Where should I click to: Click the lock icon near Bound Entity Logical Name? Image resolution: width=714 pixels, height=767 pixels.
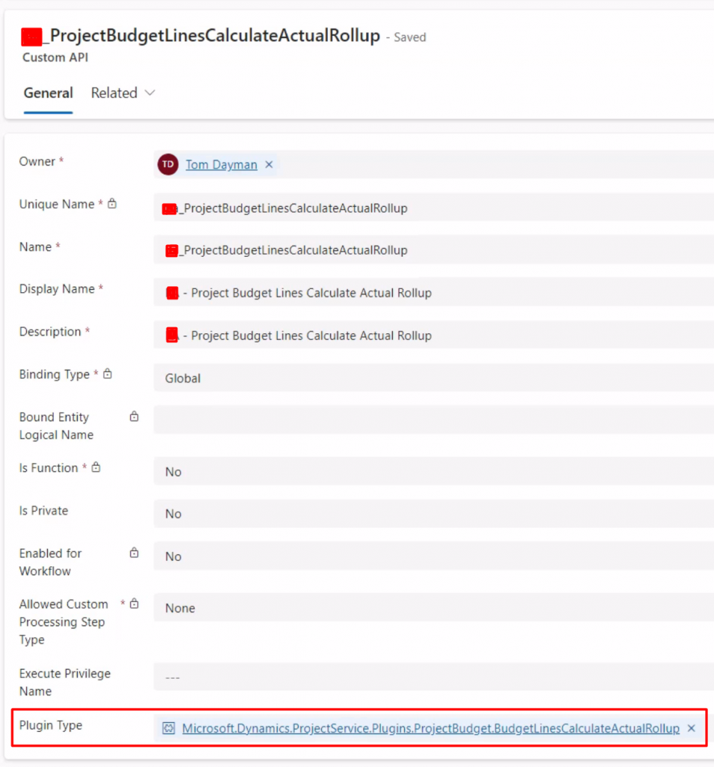[x=134, y=416]
